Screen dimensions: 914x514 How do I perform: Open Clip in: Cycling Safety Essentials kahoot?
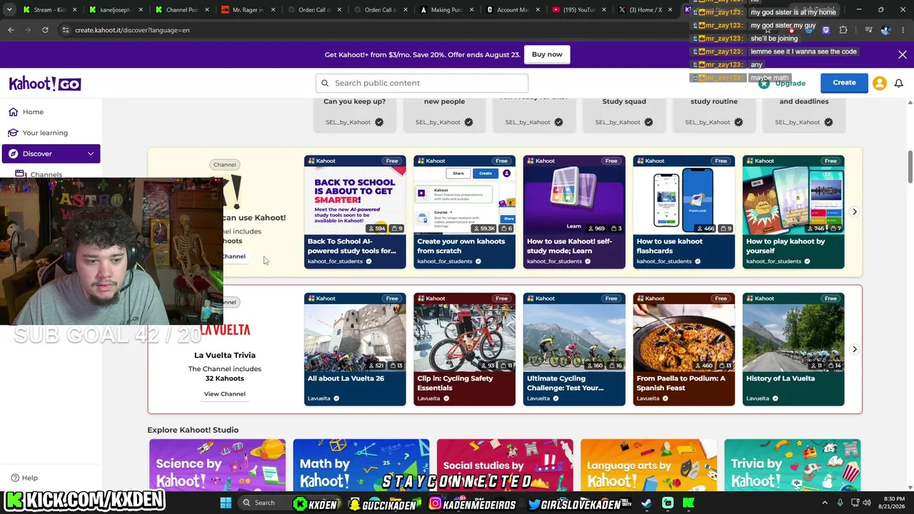[464, 349]
